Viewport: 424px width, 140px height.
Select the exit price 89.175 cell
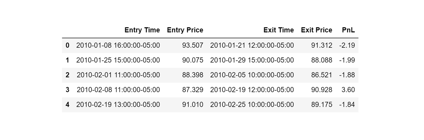pos(322,105)
